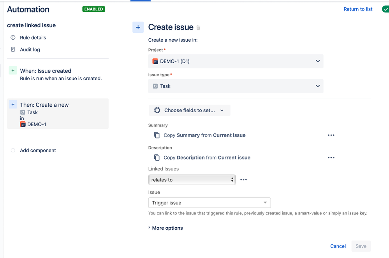
Task: Open the relates to link type selector
Action: [x=192, y=180]
